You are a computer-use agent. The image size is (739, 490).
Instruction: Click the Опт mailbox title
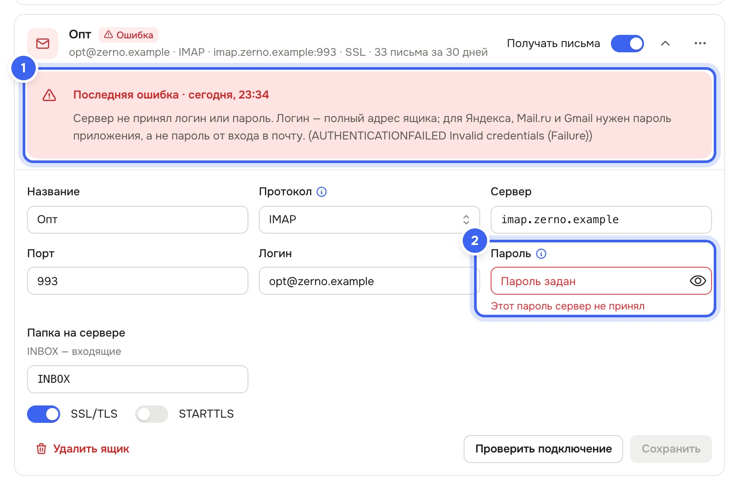click(x=80, y=34)
